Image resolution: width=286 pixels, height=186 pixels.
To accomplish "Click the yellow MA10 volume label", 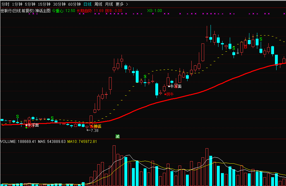I will point(82,142).
